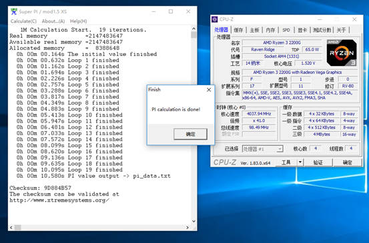This screenshot has height=243, width=369.
Task: Confirm the PI calculation done dialog
Action: tap(190, 134)
